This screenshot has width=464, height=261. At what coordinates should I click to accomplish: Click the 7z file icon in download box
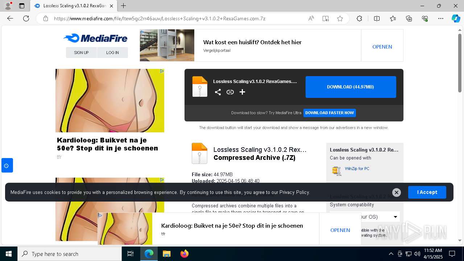tap(200, 87)
